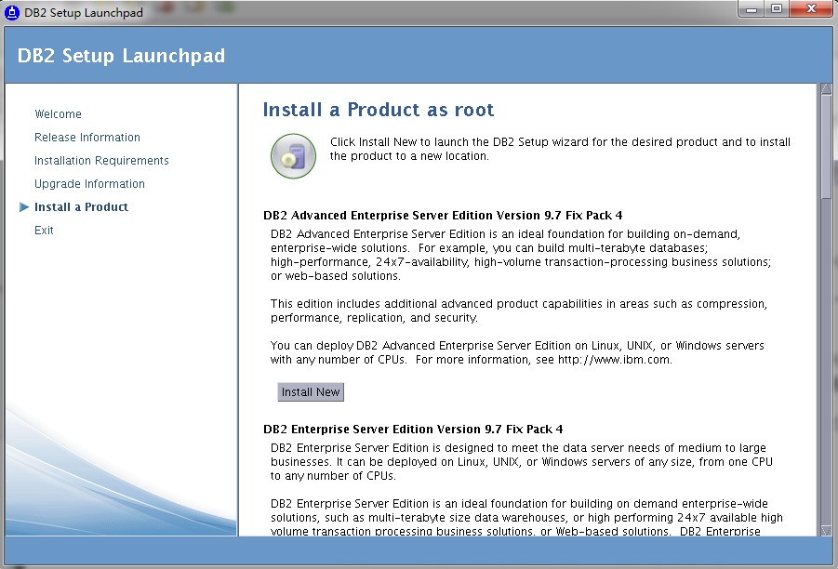The image size is (838, 569).
Task: Click the http://www.ibm.com text
Action: coord(614,360)
